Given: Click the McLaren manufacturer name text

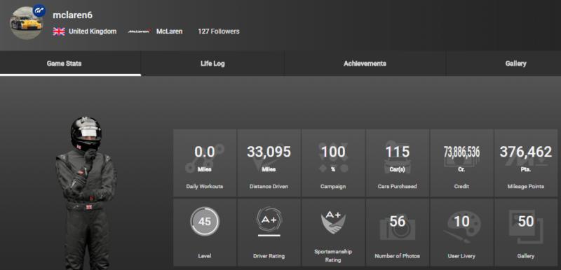Looking at the screenshot, I should [169, 31].
